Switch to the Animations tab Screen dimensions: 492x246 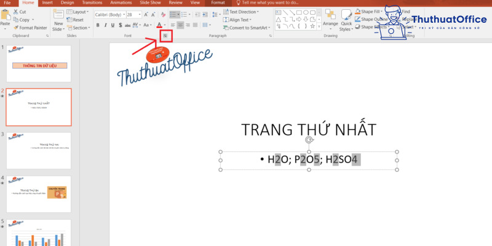(x=121, y=2)
